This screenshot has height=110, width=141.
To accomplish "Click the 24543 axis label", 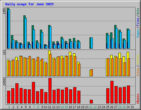I will [4, 81].
